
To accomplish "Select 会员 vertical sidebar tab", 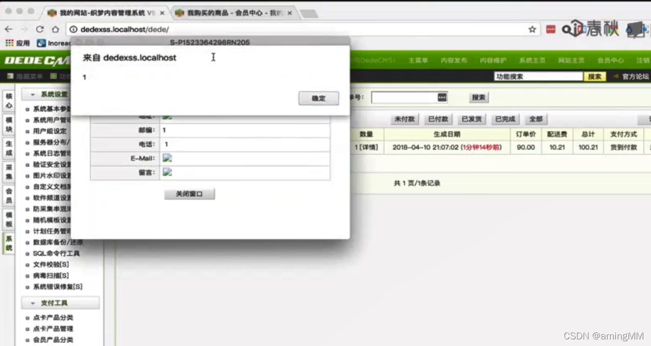I will pos(9,195).
